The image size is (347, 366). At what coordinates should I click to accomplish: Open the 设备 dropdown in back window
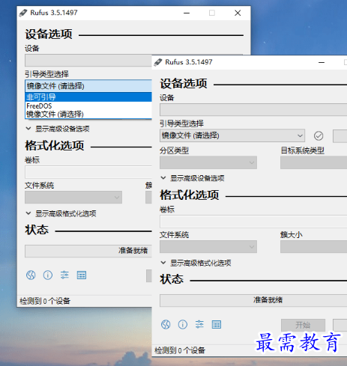[88, 61]
